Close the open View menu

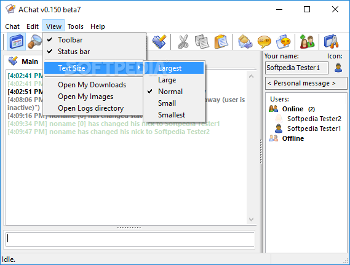(54, 26)
